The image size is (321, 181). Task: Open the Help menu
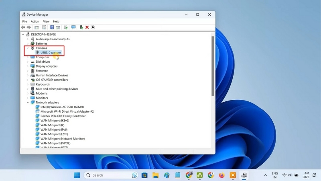tap(56, 21)
